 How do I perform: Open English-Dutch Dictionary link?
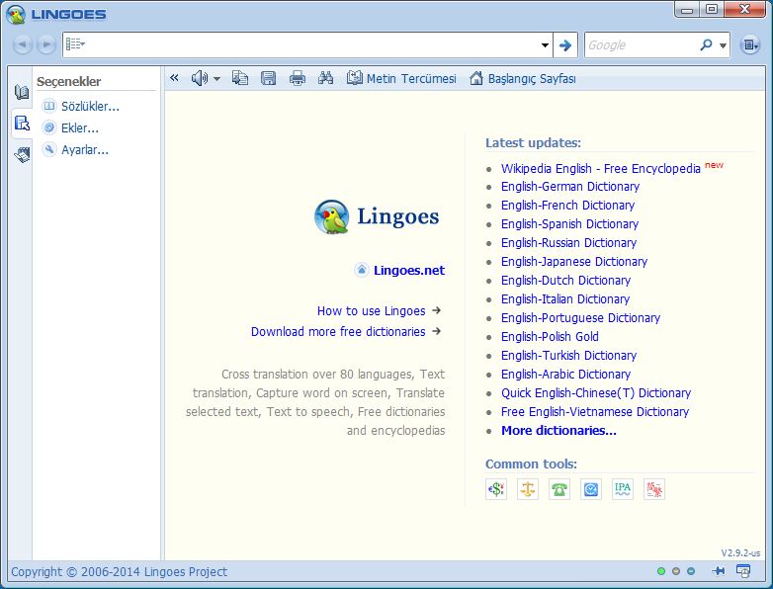click(x=566, y=280)
